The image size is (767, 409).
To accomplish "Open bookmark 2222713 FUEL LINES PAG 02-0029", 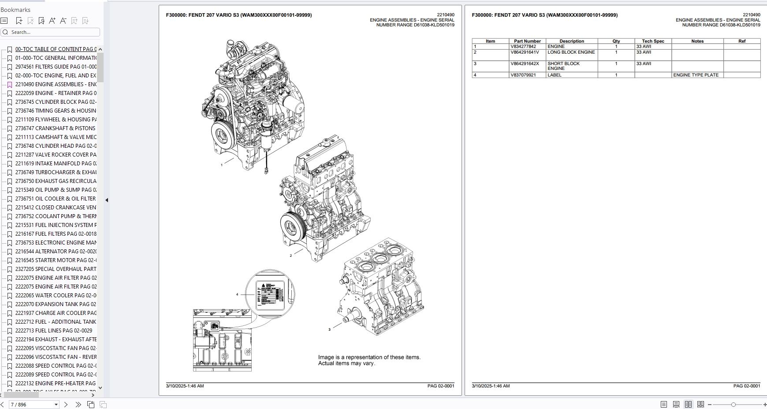I will pos(54,331).
